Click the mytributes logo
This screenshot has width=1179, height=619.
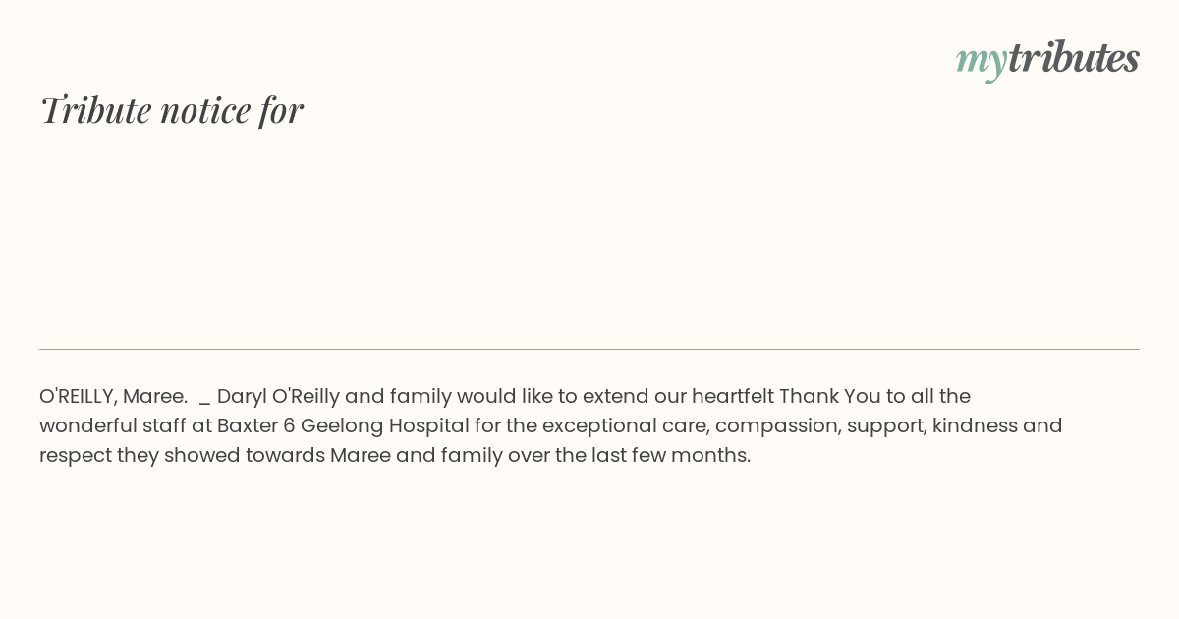[x=1047, y=59]
